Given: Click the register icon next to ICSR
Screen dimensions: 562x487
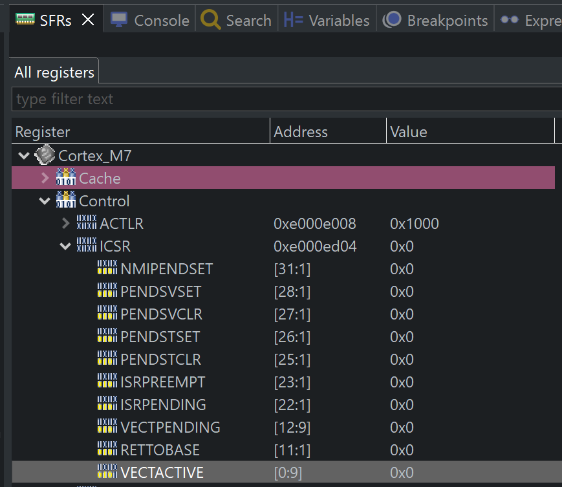Looking at the screenshot, I should (86, 246).
